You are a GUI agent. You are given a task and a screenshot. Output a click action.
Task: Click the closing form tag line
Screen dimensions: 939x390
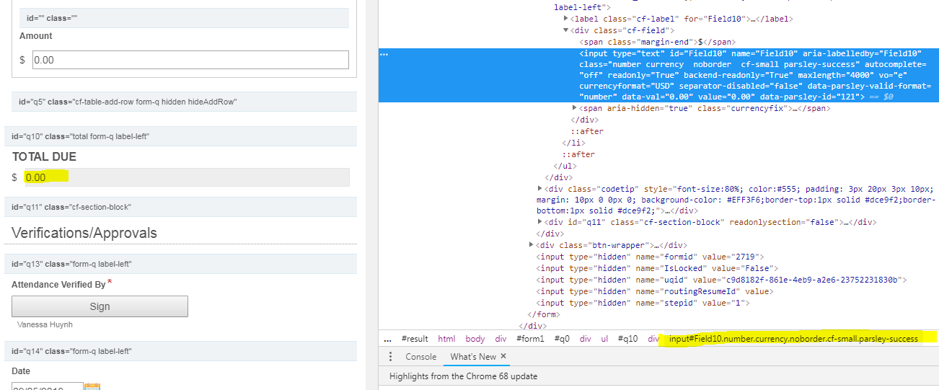[x=545, y=314]
